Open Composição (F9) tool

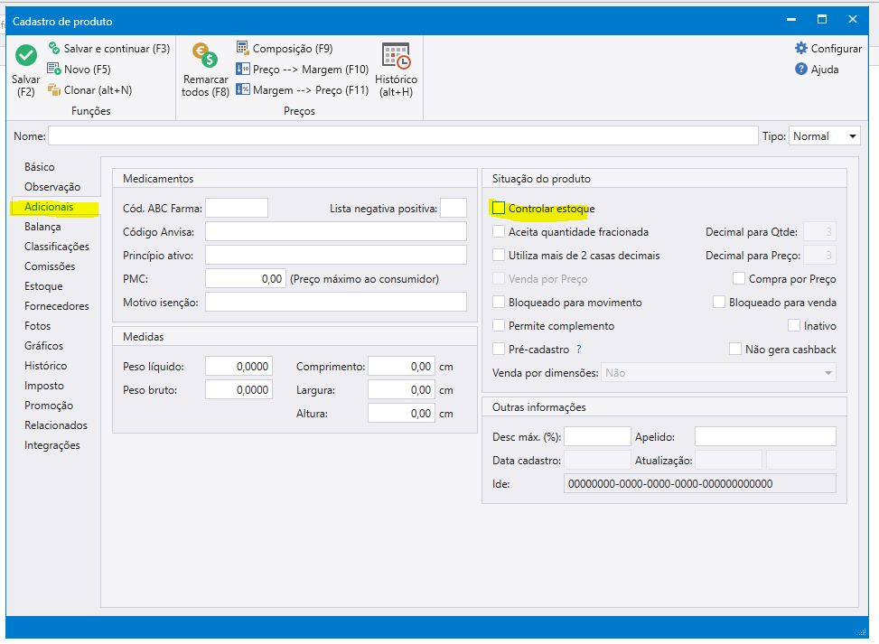point(243,49)
